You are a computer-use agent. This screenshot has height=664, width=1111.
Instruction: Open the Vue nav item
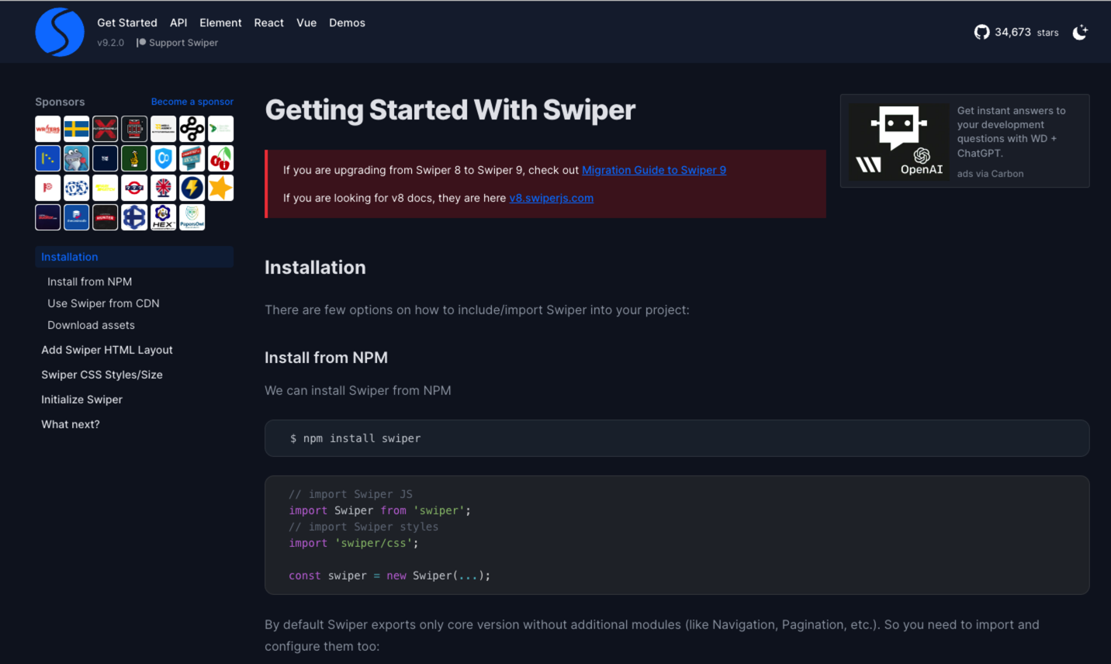tap(306, 22)
